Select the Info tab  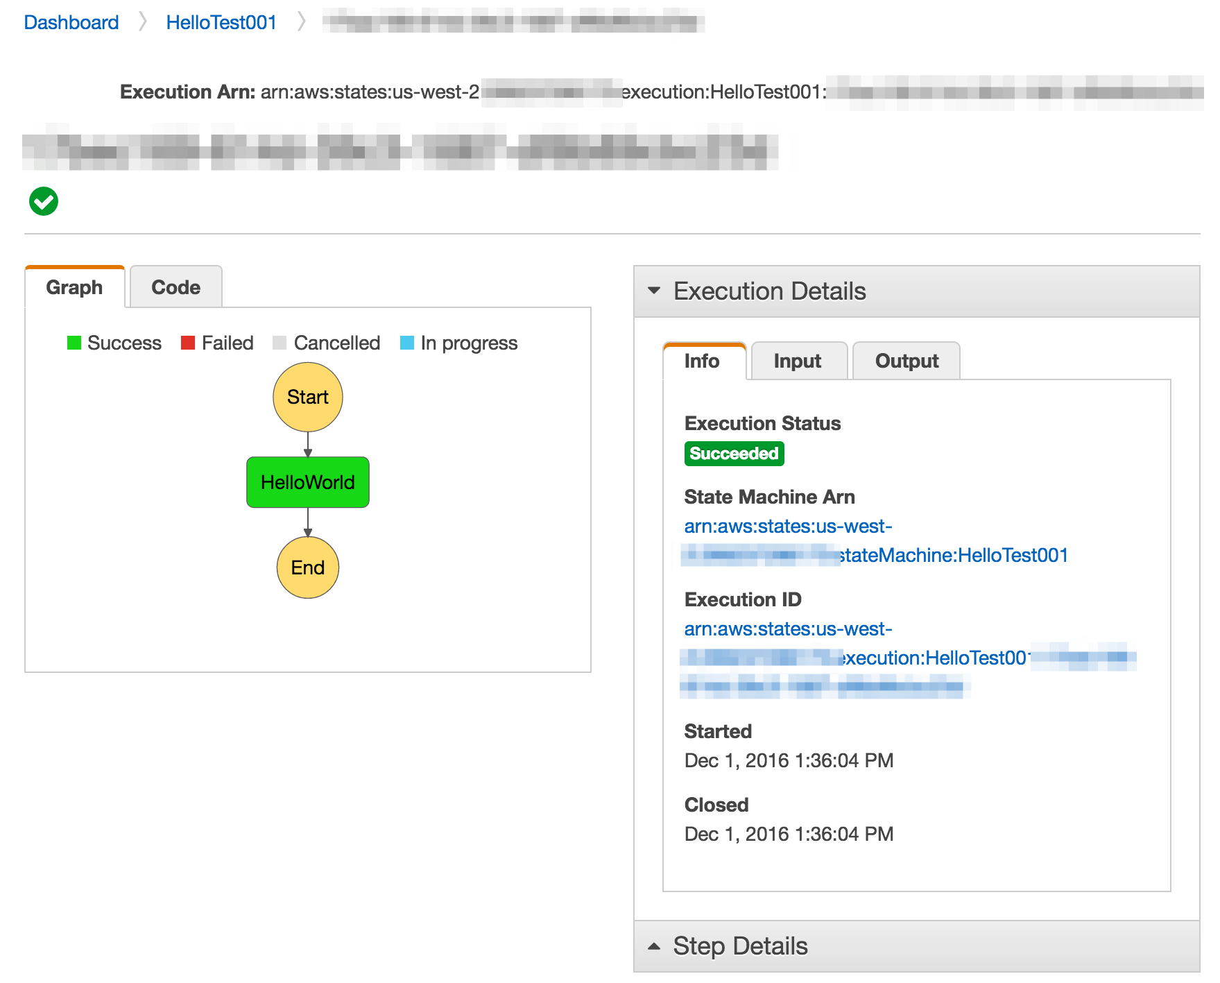coord(702,361)
